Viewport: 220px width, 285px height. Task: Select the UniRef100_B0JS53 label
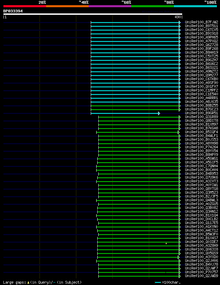point(201,140)
